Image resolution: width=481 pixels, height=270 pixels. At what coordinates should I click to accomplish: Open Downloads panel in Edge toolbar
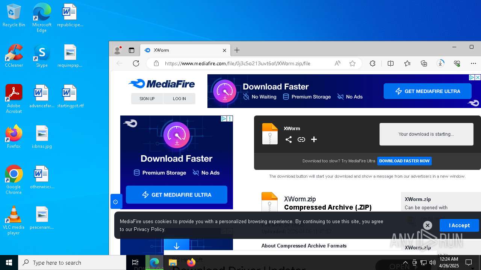click(x=440, y=63)
